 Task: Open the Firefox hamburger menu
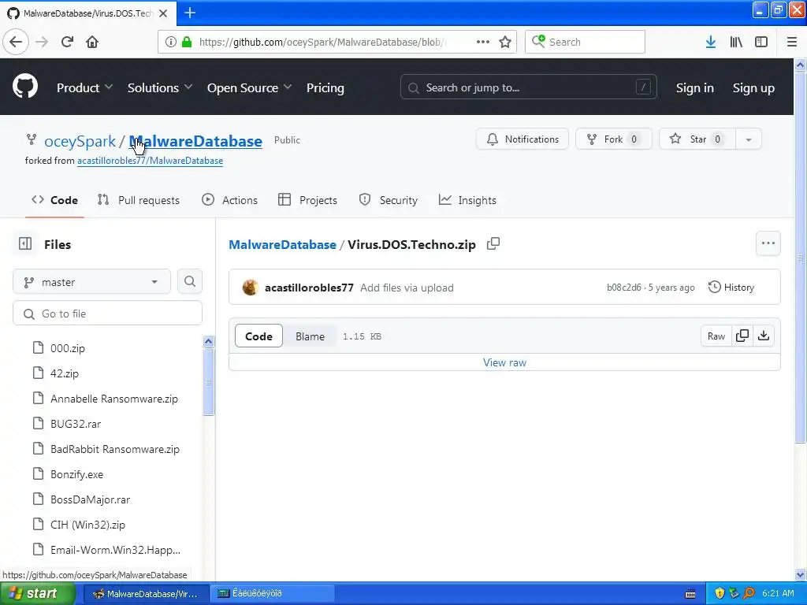(x=792, y=43)
